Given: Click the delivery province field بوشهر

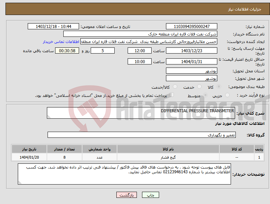Looking at the screenshot, I should click(x=192, y=71).
